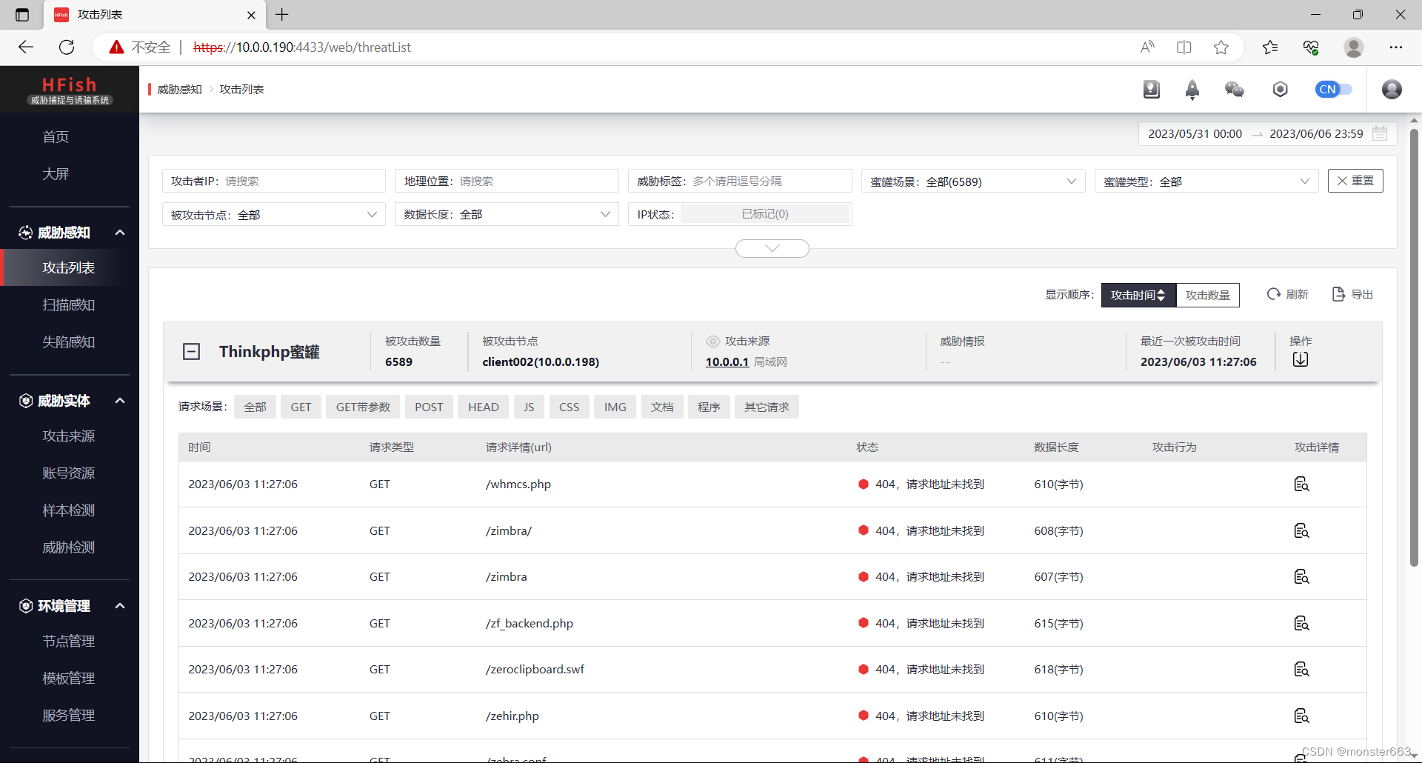Open the WeChat community icon
The height and width of the screenshot is (763, 1422).
pyautogui.click(x=1235, y=90)
